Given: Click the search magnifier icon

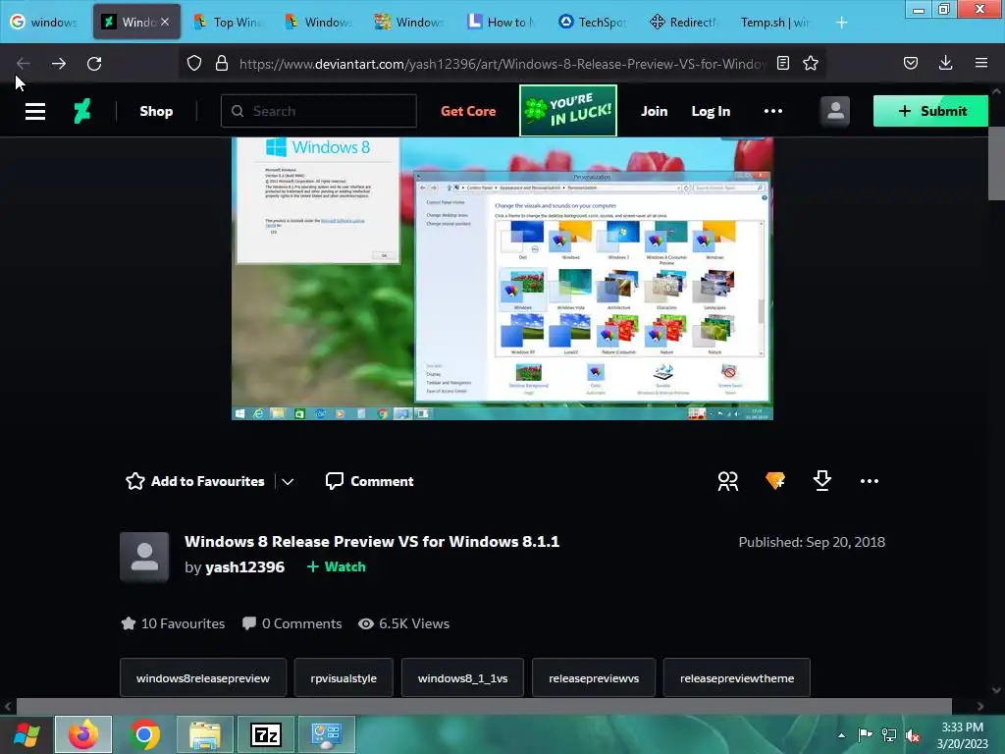Looking at the screenshot, I should pyautogui.click(x=238, y=111).
